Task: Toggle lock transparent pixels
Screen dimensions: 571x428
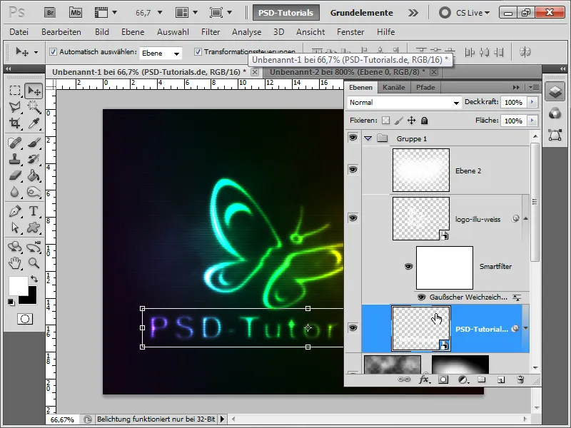Action: point(385,121)
